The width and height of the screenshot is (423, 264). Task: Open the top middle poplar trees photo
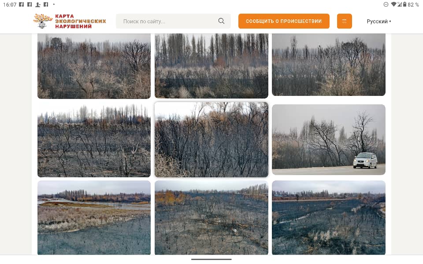click(211, 66)
